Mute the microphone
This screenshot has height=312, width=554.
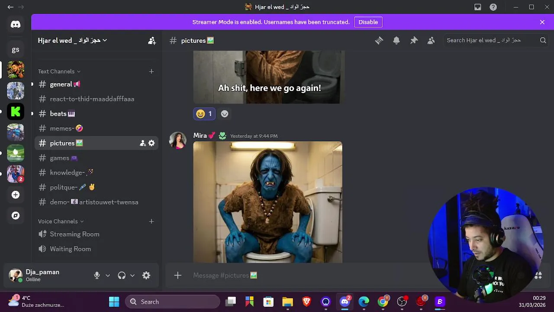point(97,276)
